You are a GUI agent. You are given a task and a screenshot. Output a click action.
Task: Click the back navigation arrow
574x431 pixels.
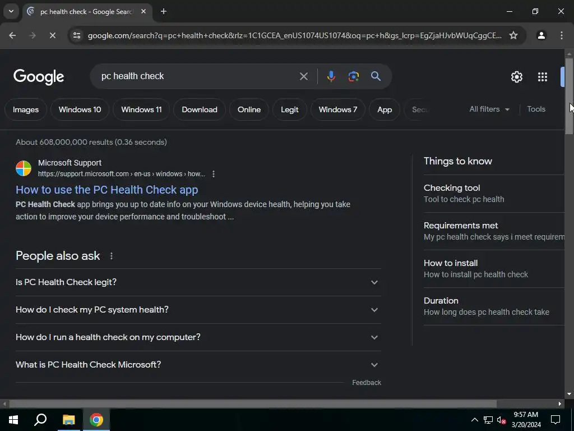click(12, 35)
